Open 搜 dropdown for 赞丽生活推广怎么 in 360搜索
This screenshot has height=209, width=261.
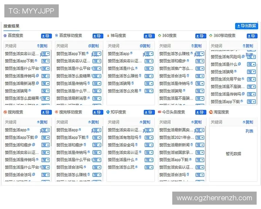point(200,69)
